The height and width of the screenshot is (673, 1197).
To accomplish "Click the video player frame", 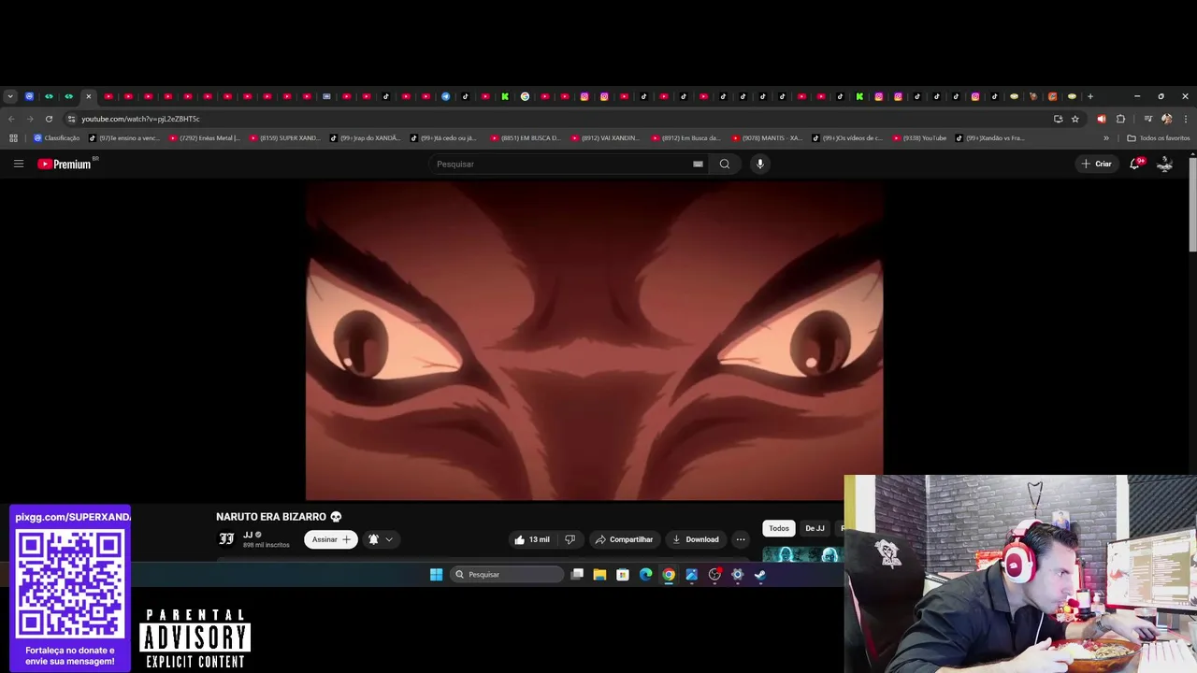I will [x=595, y=341].
